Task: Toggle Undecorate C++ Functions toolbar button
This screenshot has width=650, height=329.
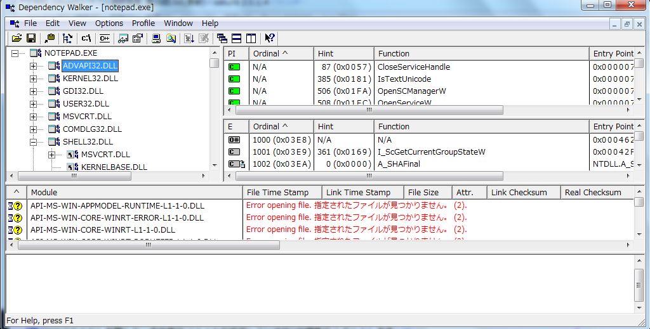Action: point(105,39)
